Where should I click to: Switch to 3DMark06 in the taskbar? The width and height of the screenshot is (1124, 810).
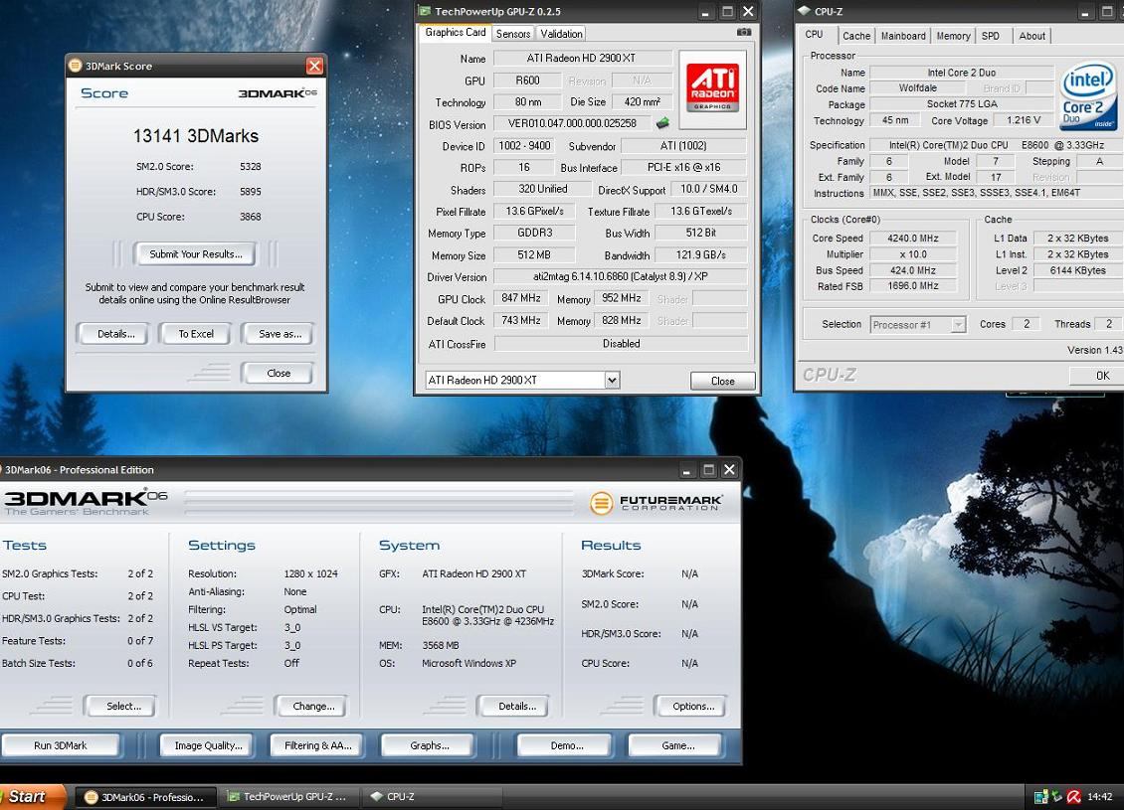pyautogui.click(x=146, y=797)
